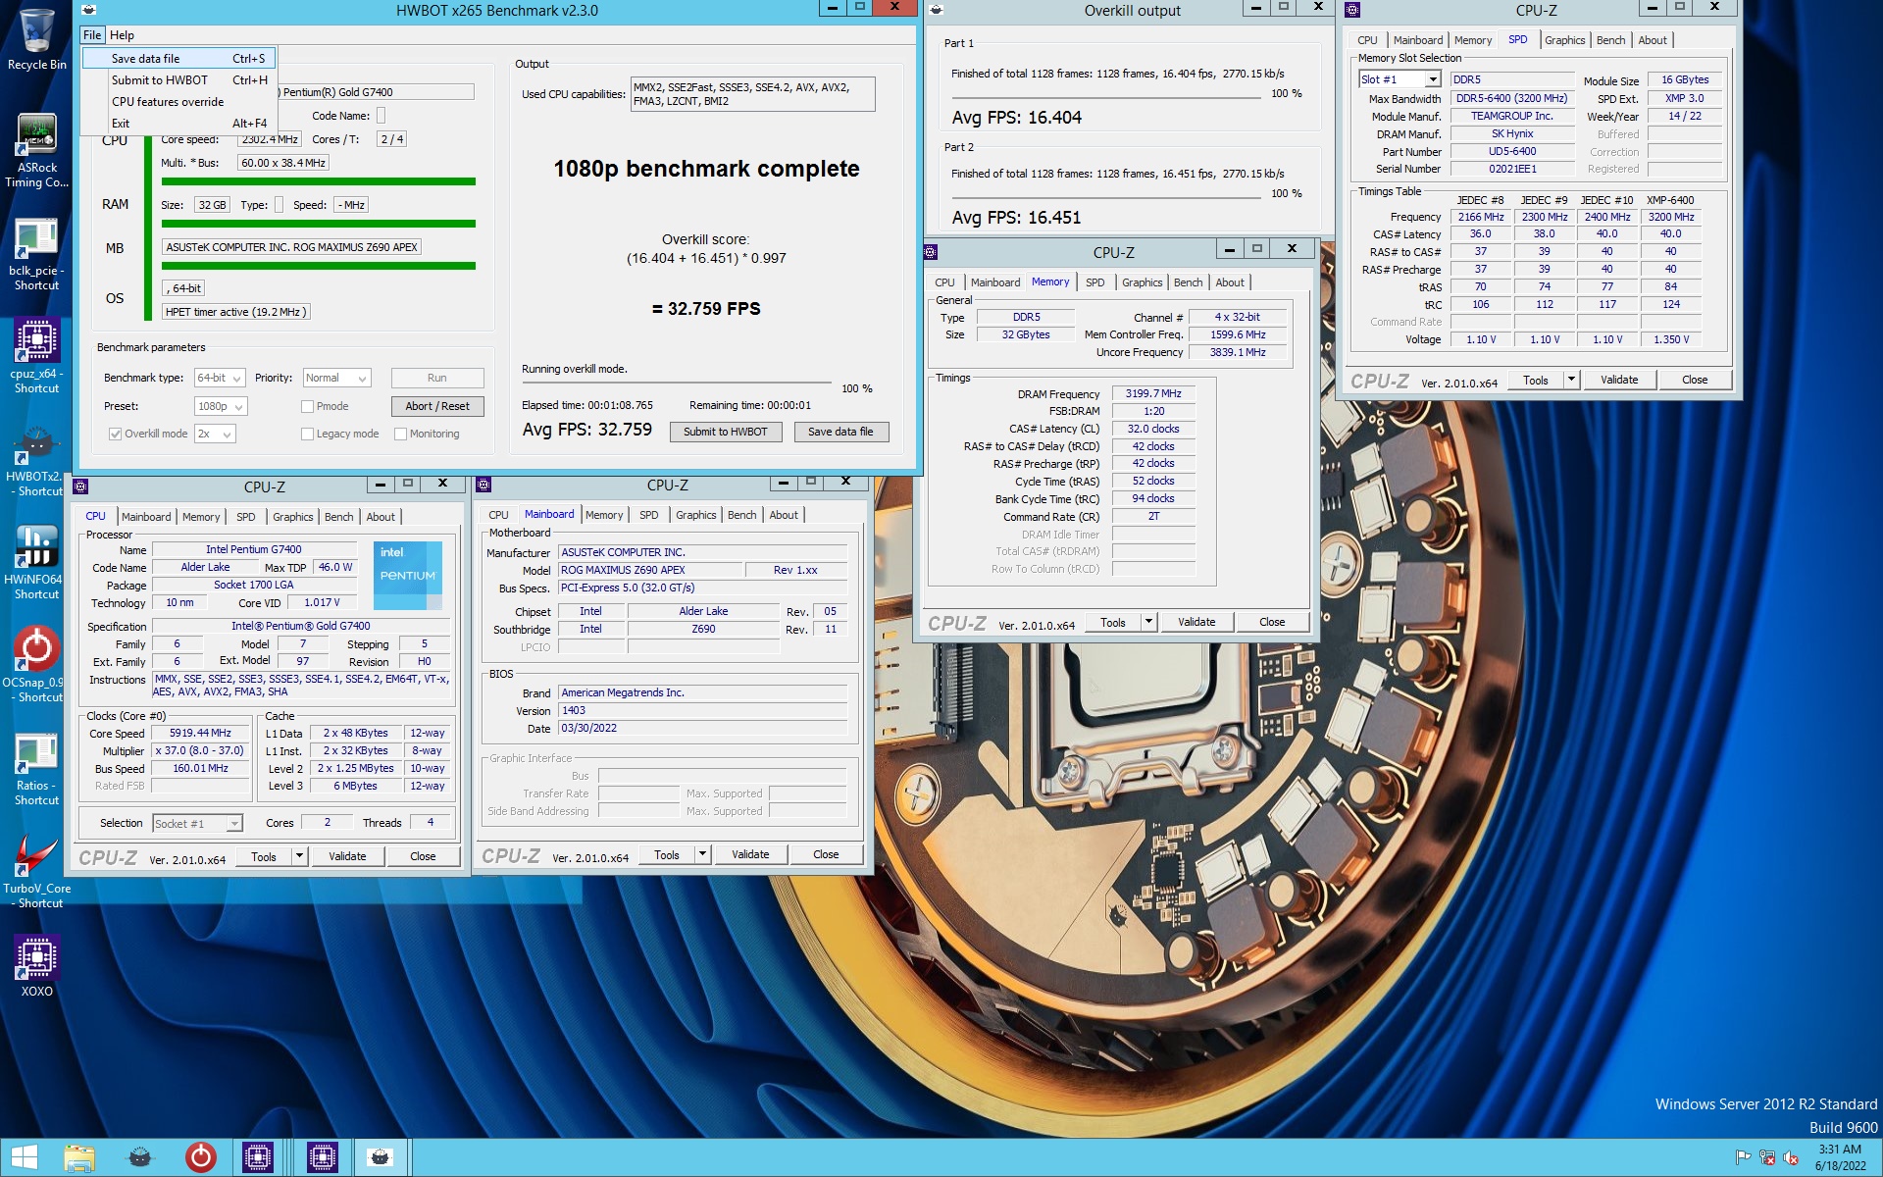
Task: Click the Overkill output taskbar item
Action: pyautogui.click(x=380, y=1157)
